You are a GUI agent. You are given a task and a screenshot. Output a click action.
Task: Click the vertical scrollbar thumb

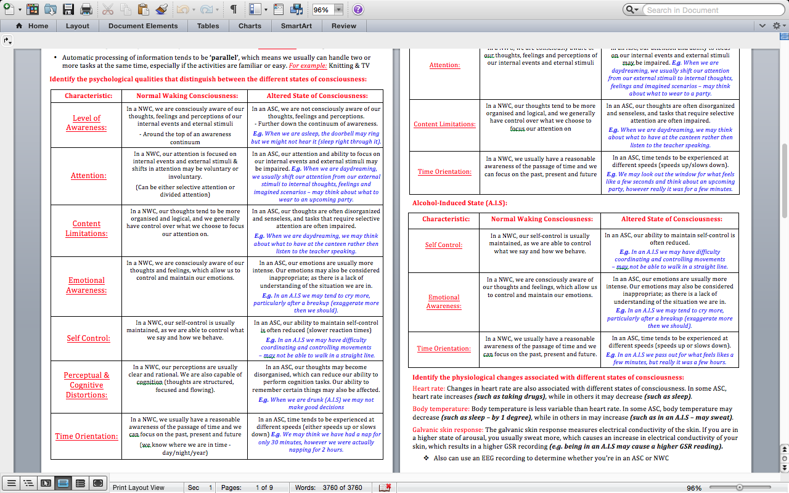784,181
